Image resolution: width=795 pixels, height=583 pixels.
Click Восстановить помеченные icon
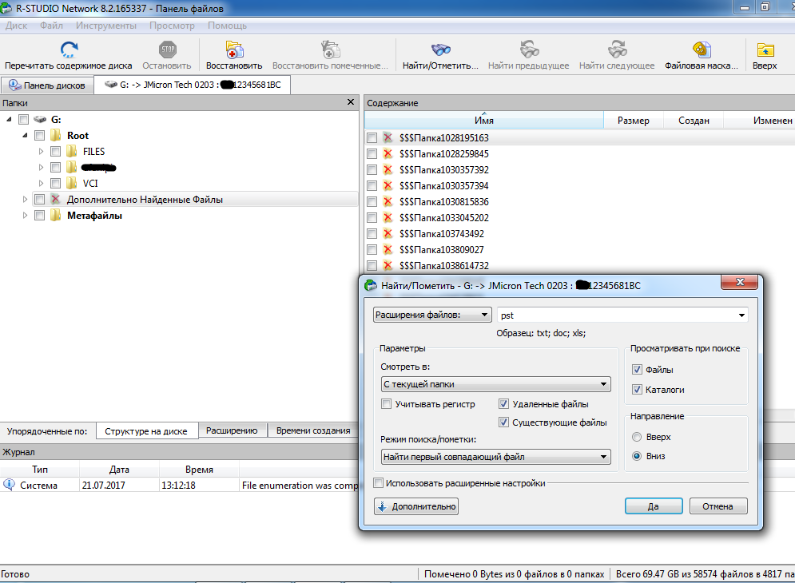pos(331,50)
